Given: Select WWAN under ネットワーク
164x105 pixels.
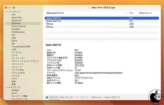Looking at the screenshot, I should [15, 90].
